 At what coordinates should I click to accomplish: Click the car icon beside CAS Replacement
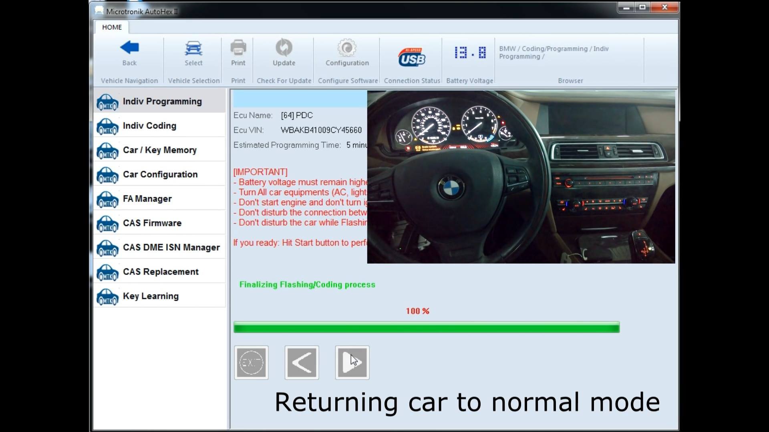pos(107,273)
